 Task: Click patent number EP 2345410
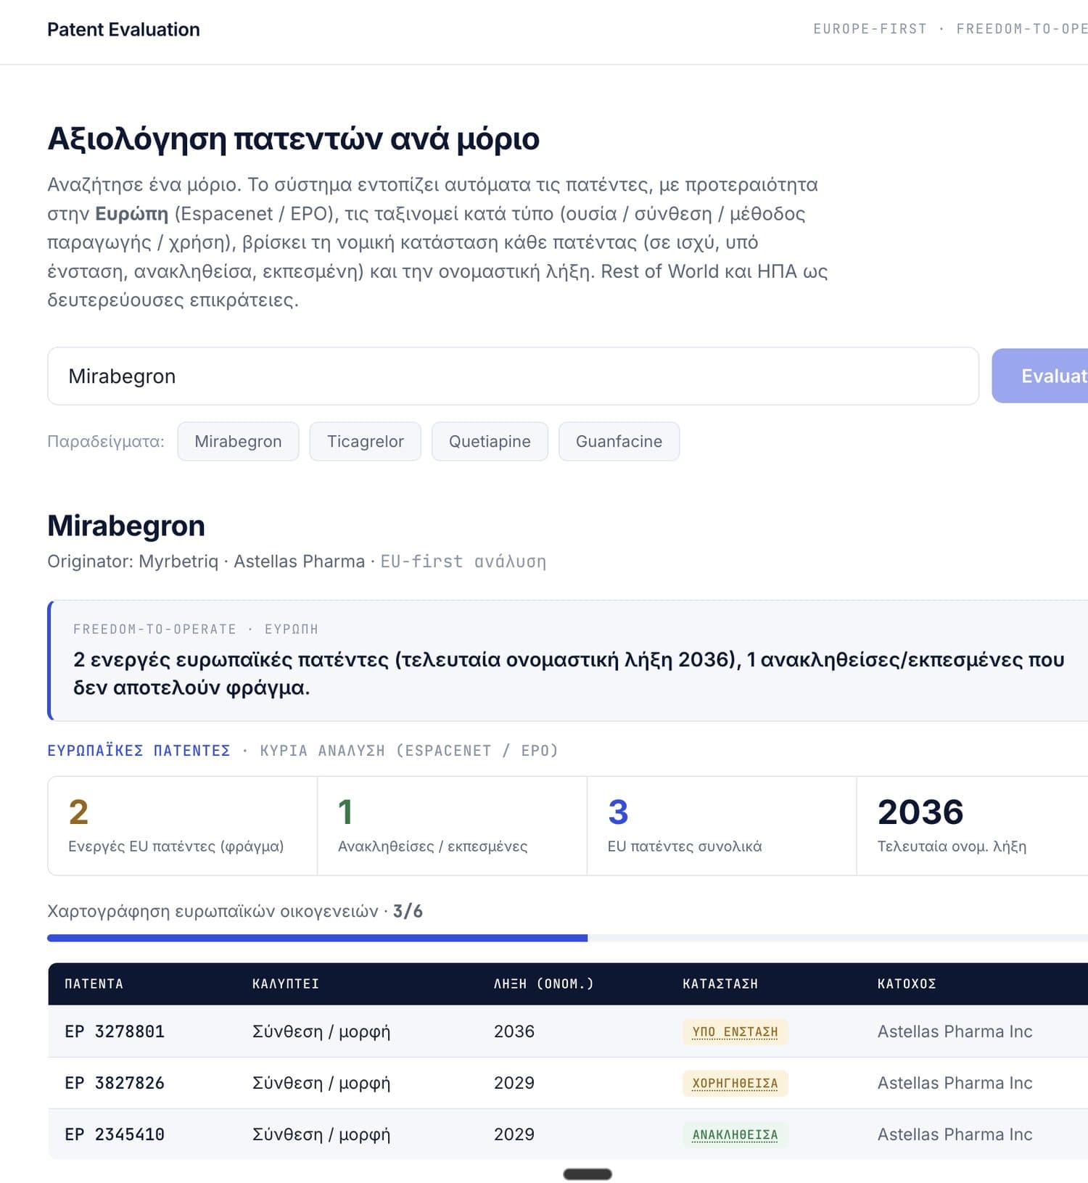[x=115, y=1134]
